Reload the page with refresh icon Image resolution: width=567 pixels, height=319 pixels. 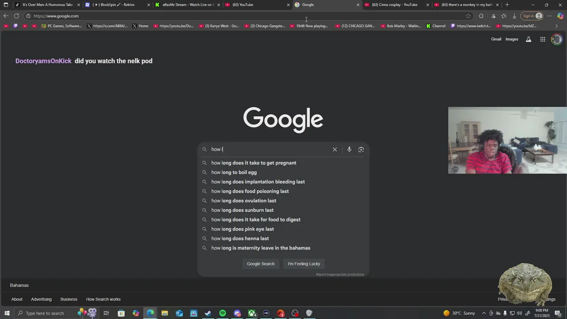[16, 16]
